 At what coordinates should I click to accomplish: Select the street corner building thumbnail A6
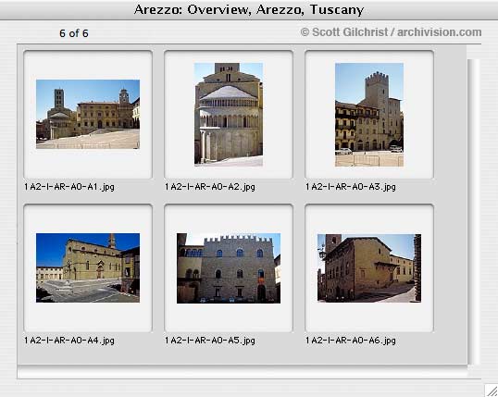pos(369,268)
